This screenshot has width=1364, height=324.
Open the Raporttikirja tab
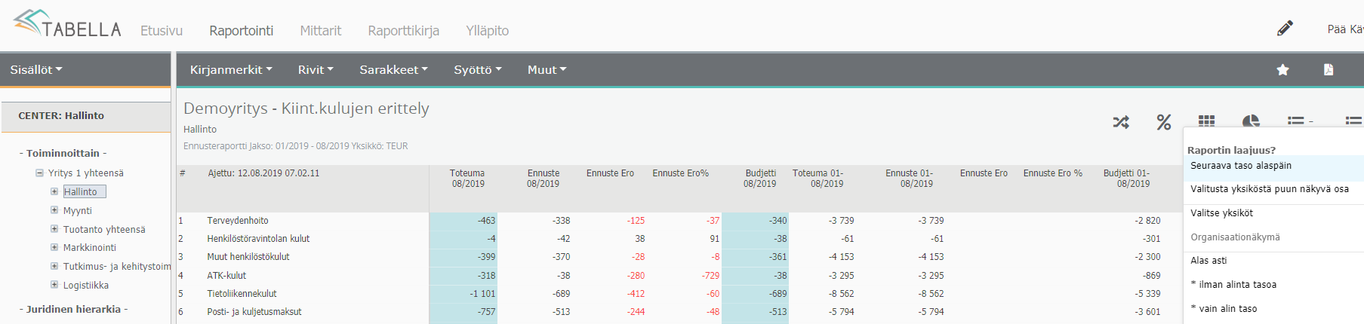click(x=404, y=31)
